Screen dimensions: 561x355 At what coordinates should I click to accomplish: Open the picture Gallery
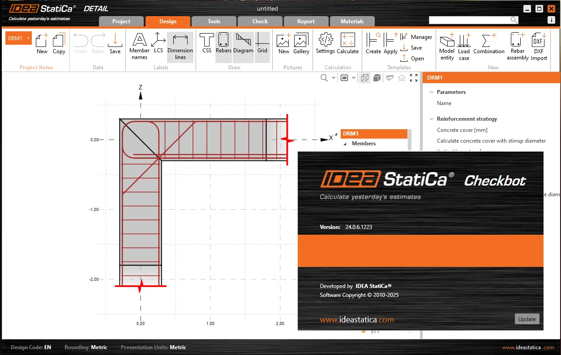[301, 44]
